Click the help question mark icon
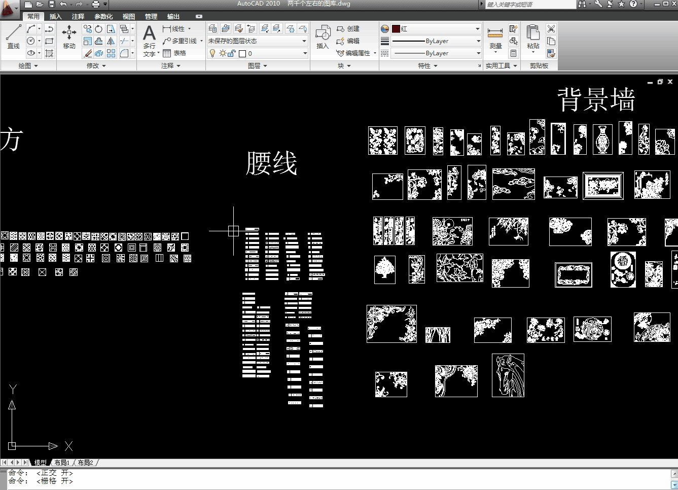The height and width of the screenshot is (490, 678). 633,4
